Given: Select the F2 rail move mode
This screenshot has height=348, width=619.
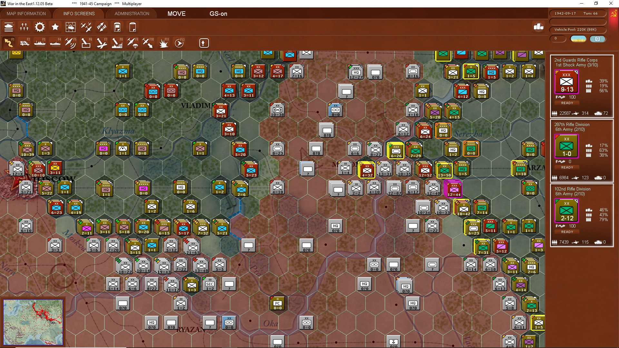Looking at the screenshot, I should 24,43.
